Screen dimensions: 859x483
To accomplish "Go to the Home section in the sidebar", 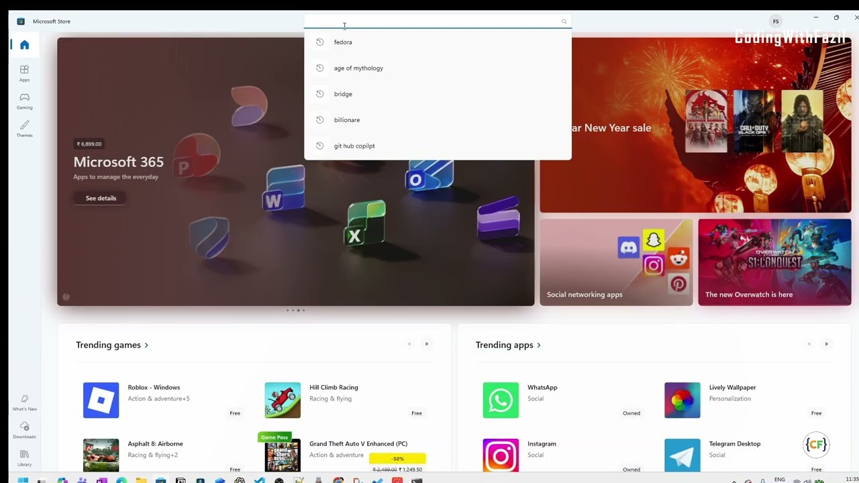I will 24,45.
